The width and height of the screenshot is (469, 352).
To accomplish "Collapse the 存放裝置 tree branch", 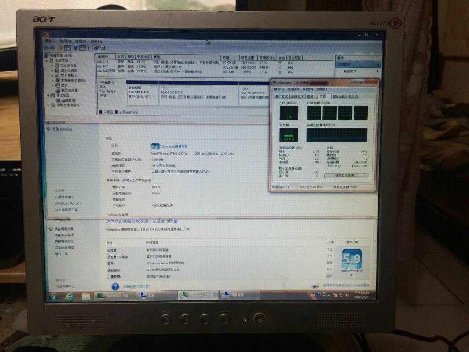I will tap(48, 95).
